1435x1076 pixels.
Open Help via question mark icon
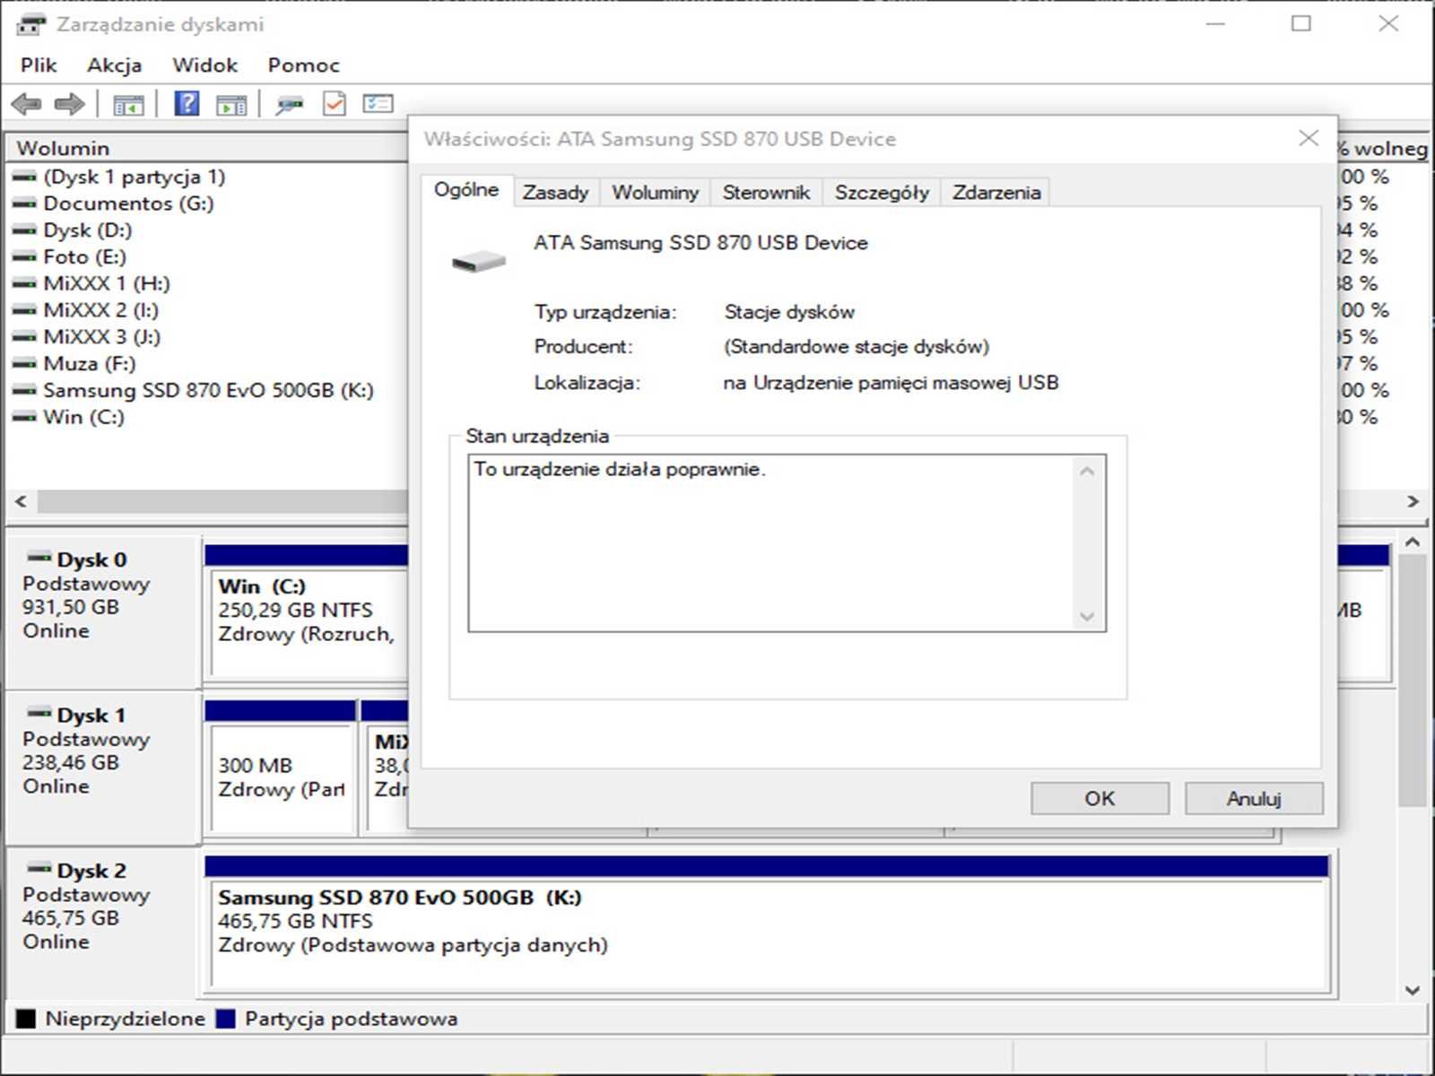[x=187, y=104]
